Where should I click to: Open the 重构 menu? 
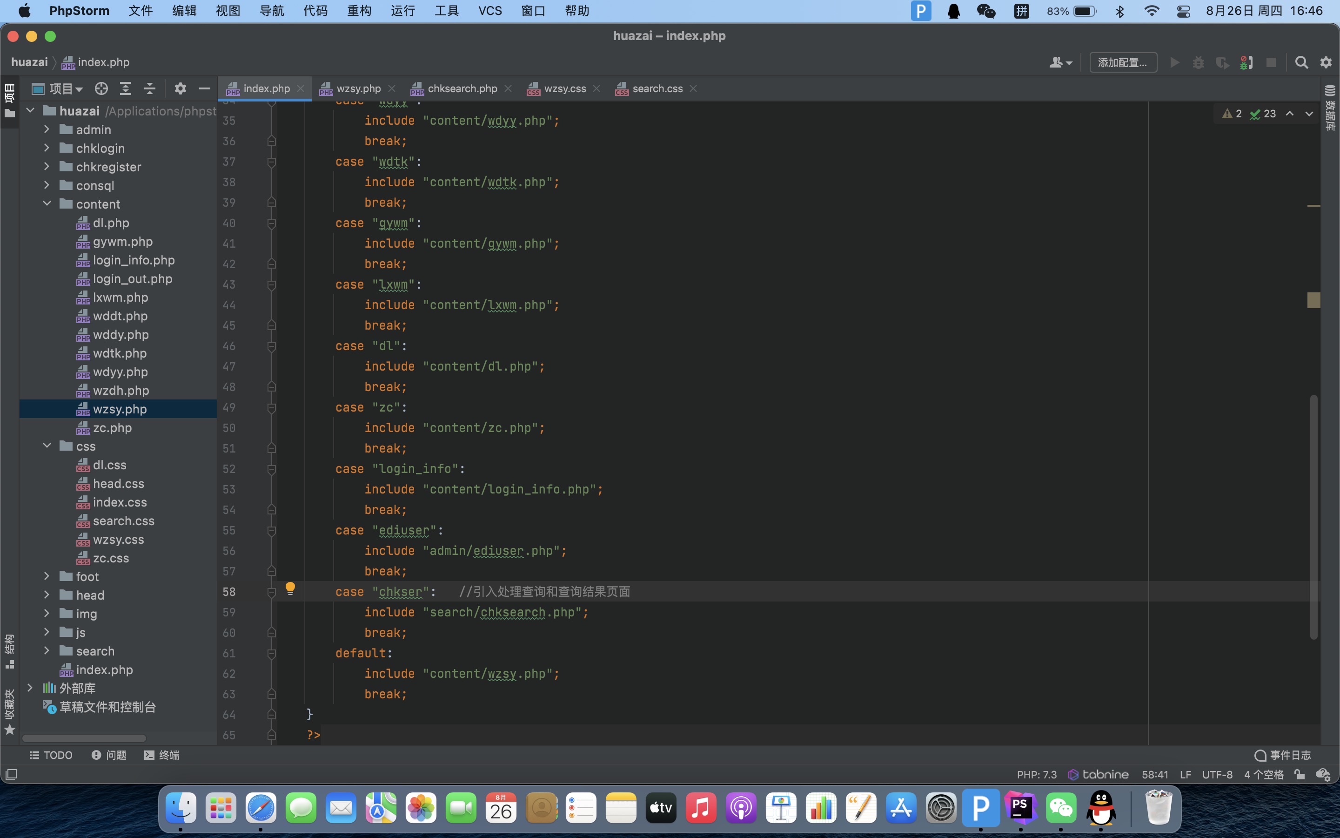click(x=359, y=11)
